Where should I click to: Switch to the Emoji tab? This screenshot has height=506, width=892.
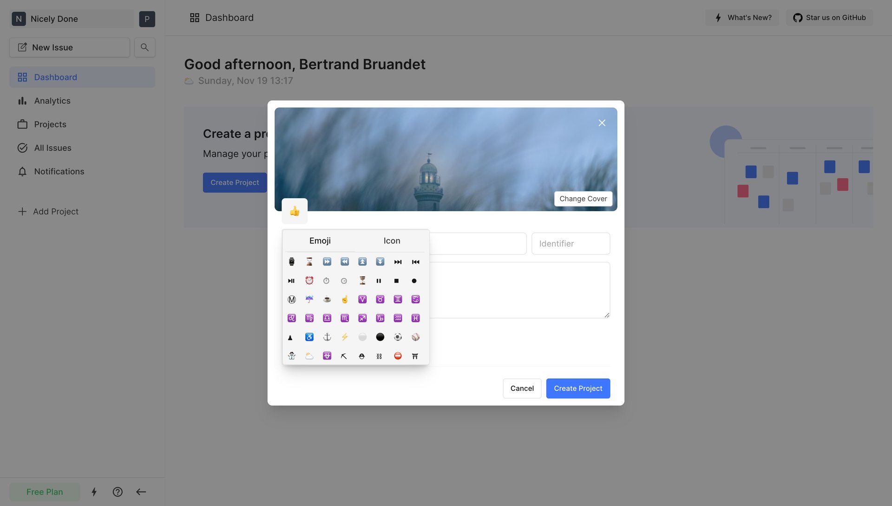pos(320,241)
